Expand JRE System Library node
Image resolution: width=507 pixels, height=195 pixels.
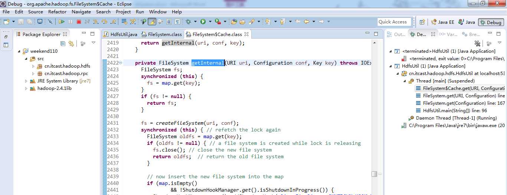coord(26,81)
